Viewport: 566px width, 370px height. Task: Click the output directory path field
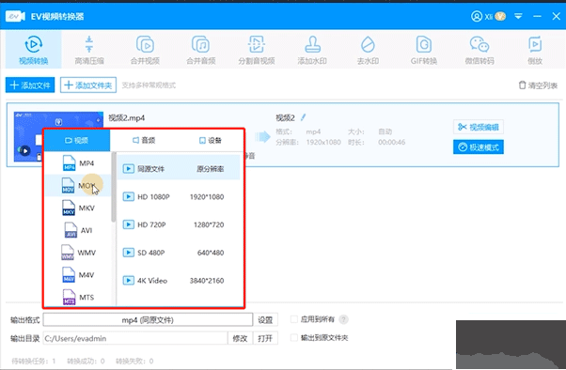[135, 338]
